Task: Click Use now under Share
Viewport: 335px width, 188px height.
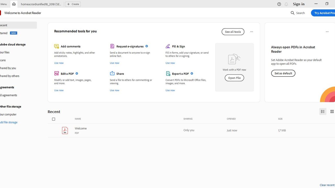Action: (x=114, y=90)
